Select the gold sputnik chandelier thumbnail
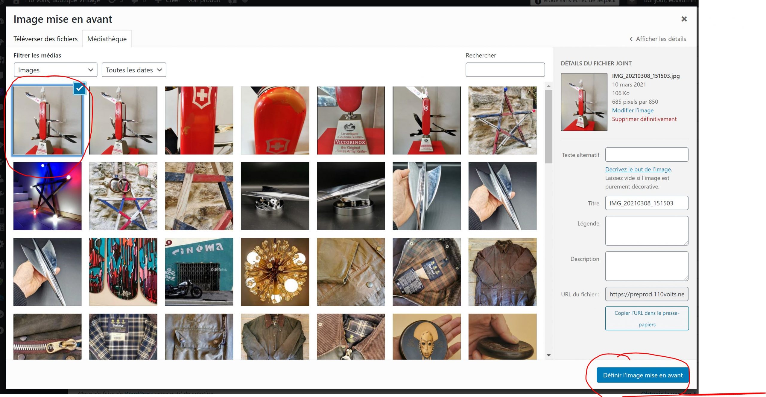 275,272
